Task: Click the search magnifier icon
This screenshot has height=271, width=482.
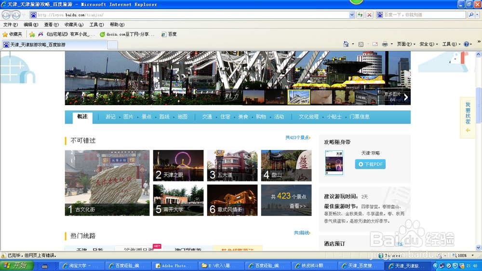Action: click(x=470, y=14)
